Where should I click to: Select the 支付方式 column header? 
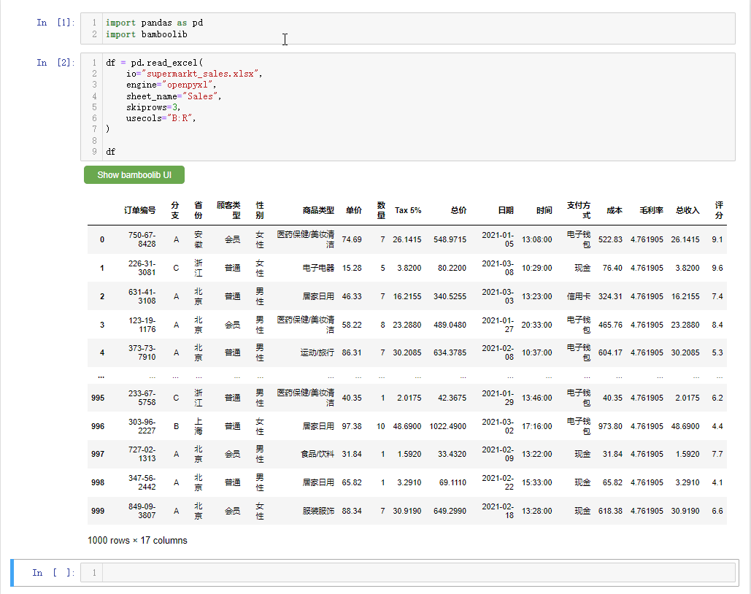tap(579, 210)
